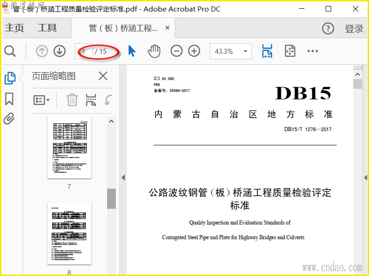Click the 登录 sign-in link
The height and width of the screenshot is (276, 369).
pyautogui.click(x=354, y=29)
